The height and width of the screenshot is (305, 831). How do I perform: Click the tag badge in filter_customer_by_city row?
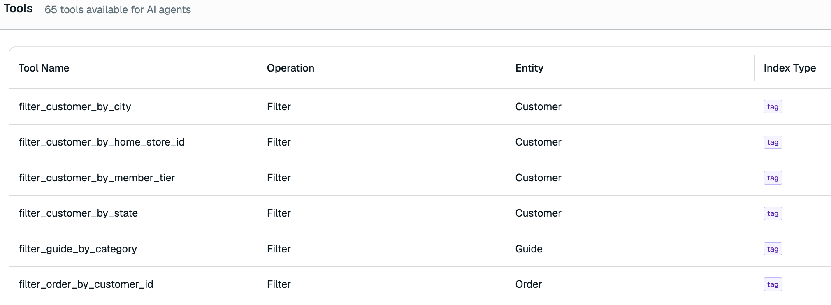(773, 107)
